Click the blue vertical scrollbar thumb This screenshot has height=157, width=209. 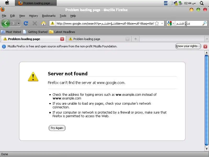tap(207, 100)
